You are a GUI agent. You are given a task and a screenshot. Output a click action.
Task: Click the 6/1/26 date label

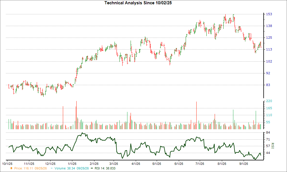click(x=179, y=164)
